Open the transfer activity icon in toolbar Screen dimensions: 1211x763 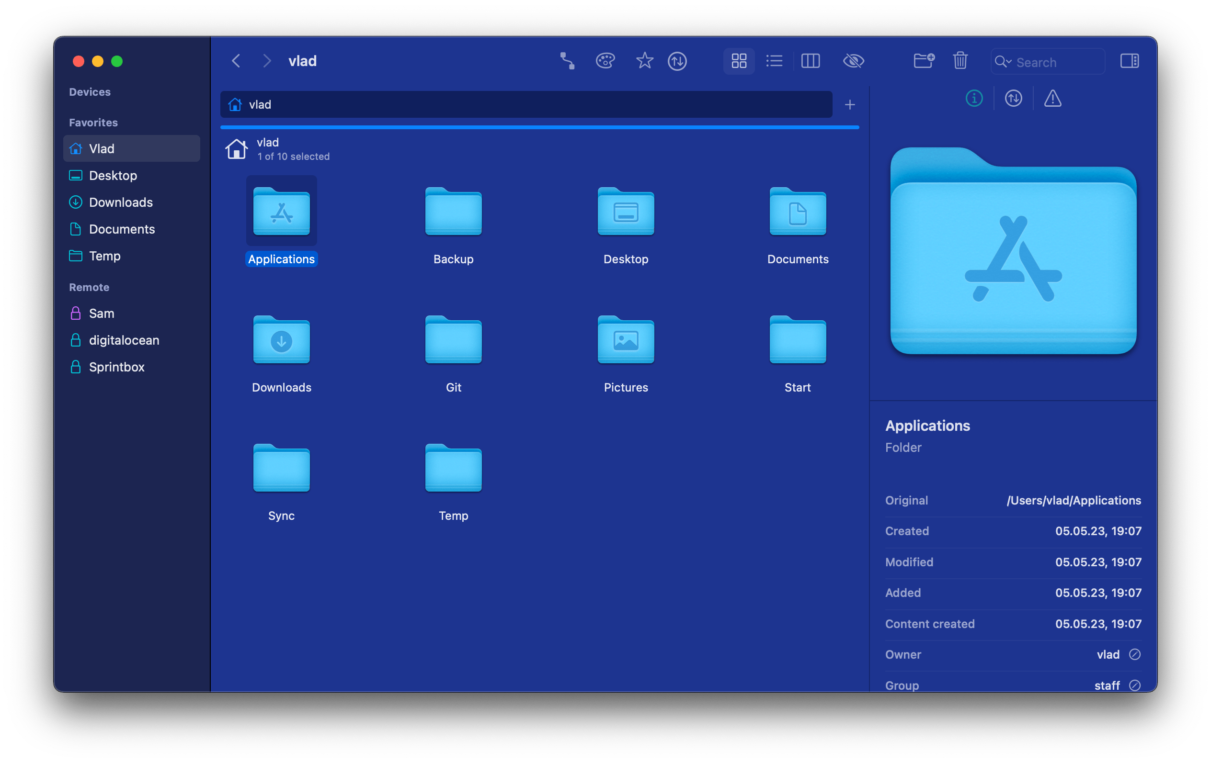tap(677, 61)
